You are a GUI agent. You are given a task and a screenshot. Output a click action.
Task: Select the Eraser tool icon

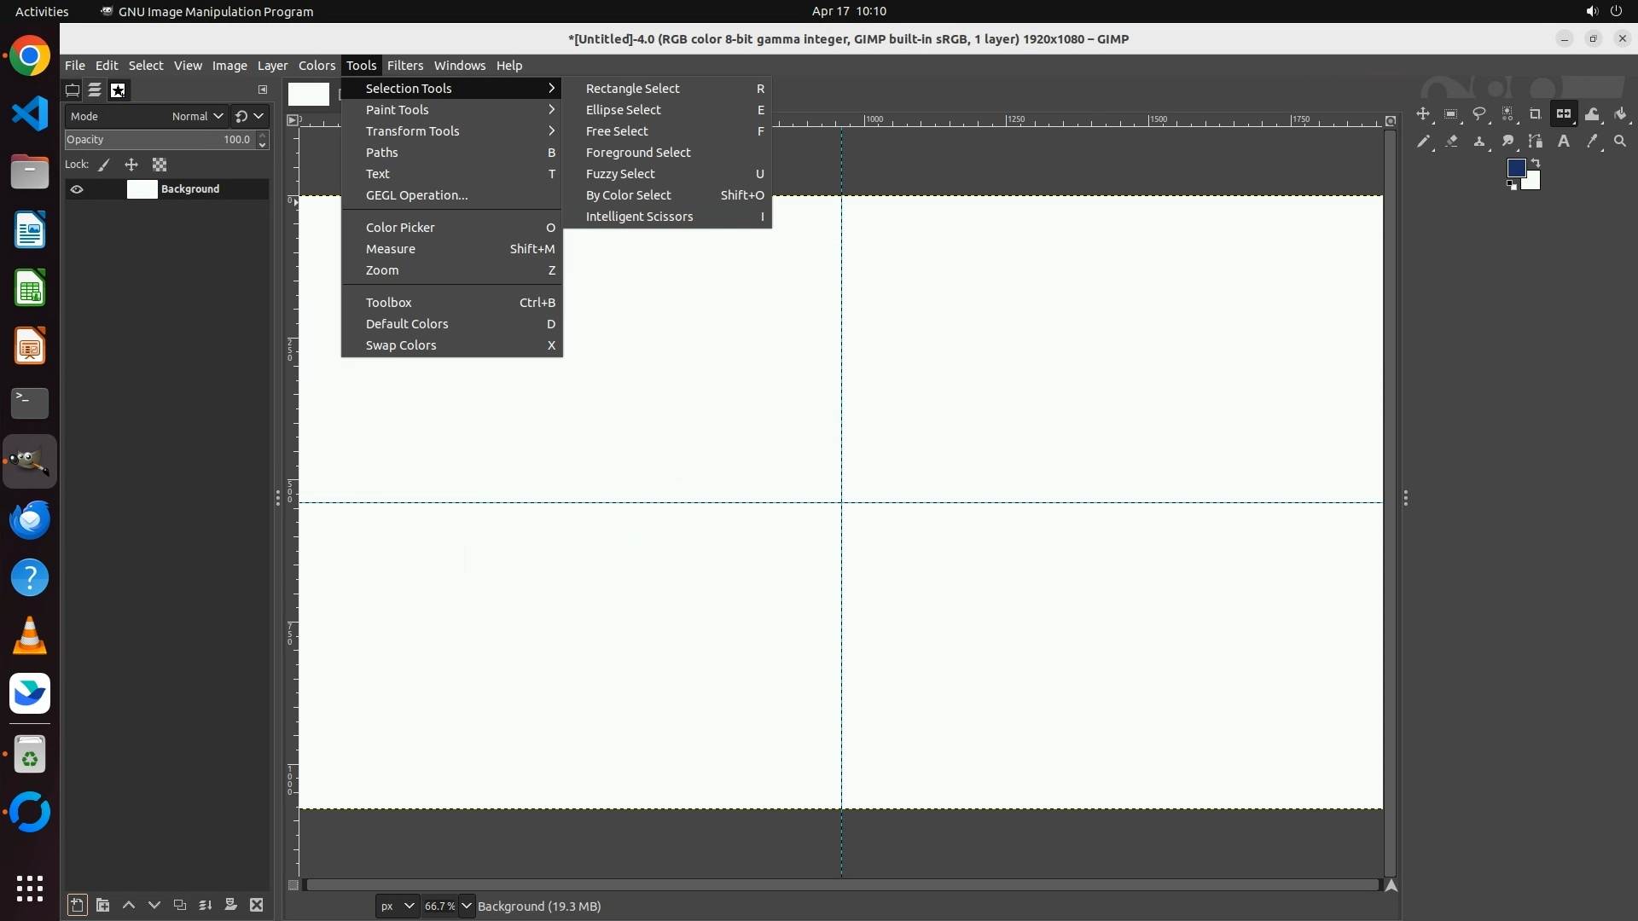pyautogui.click(x=1451, y=142)
